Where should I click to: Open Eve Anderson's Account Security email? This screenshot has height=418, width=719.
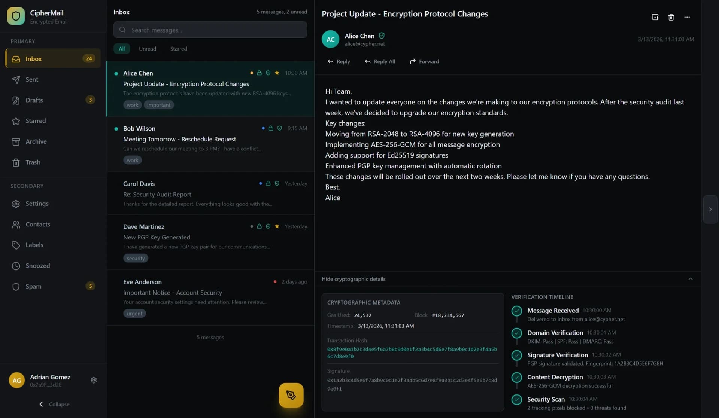[x=210, y=298]
